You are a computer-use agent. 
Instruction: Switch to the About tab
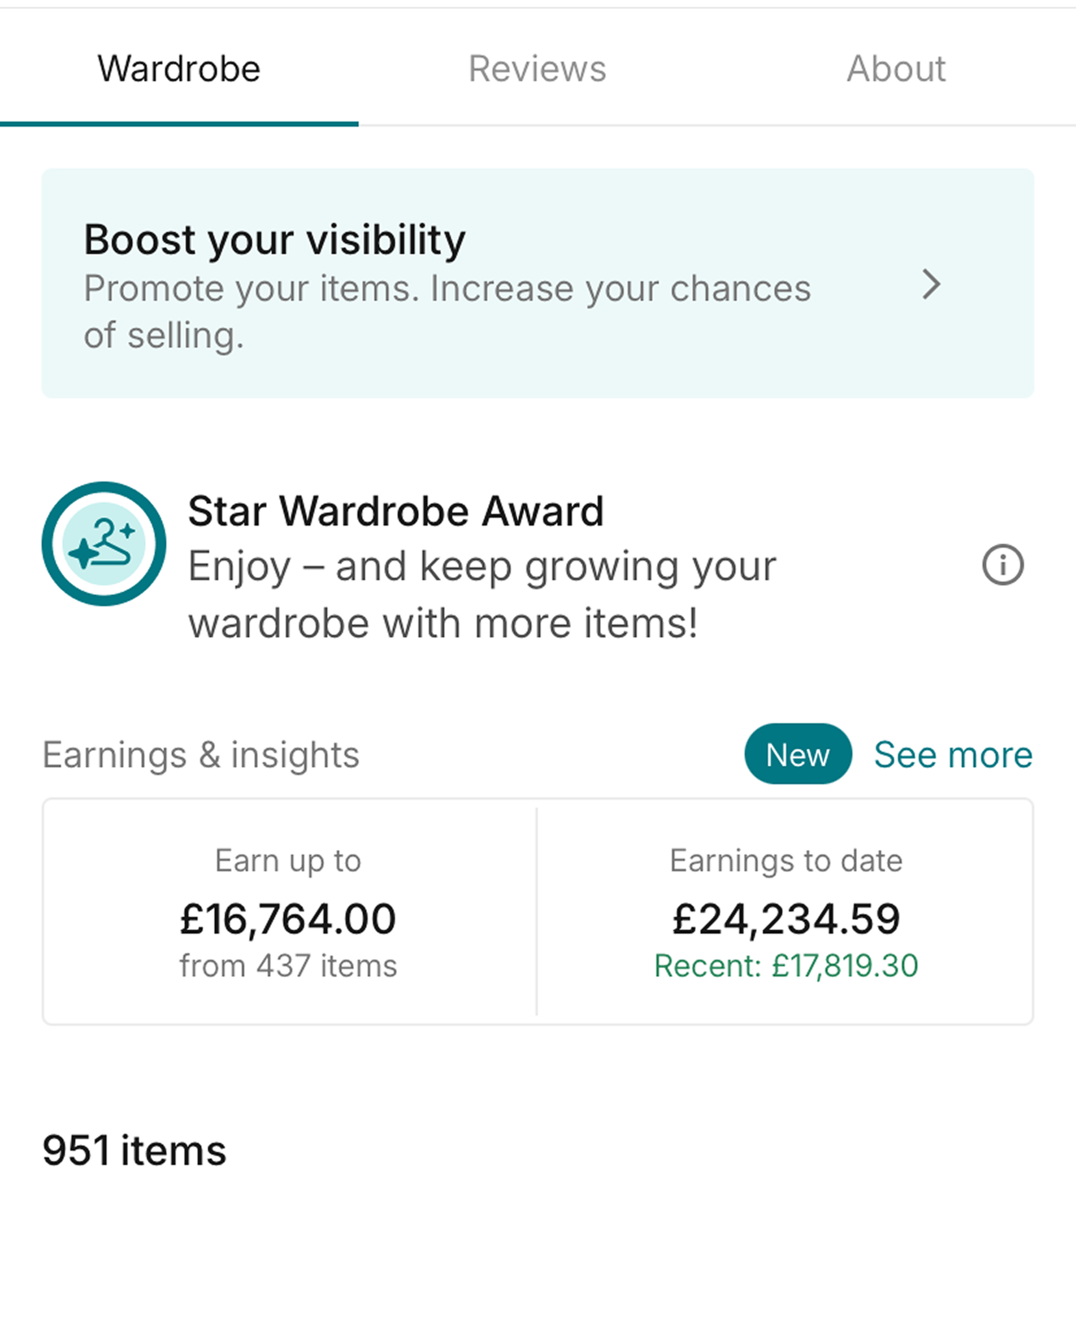(896, 69)
